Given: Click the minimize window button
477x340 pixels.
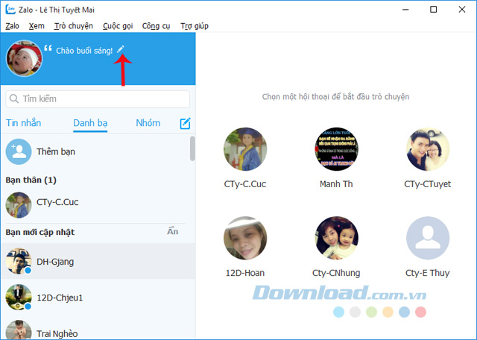Looking at the screenshot, I should coord(405,10).
